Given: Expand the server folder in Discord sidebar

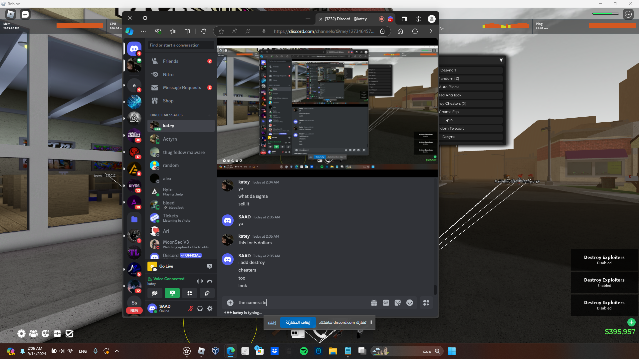Looking at the screenshot, I should pyautogui.click(x=134, y=219).
